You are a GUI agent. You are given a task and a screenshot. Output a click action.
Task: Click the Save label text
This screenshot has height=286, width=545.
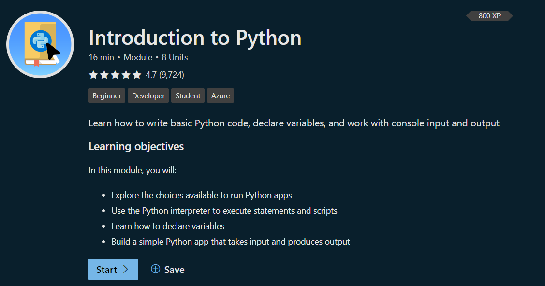pos(174,270)
